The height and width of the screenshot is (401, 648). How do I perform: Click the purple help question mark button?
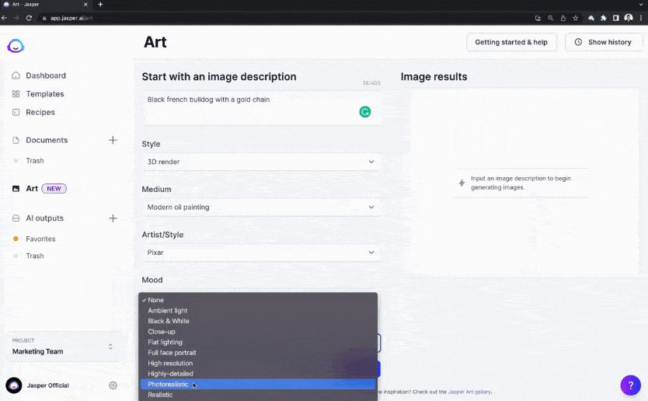631,385
